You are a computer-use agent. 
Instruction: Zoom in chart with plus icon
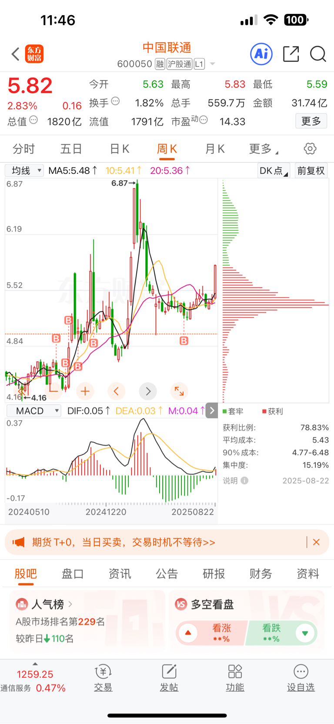85,391
